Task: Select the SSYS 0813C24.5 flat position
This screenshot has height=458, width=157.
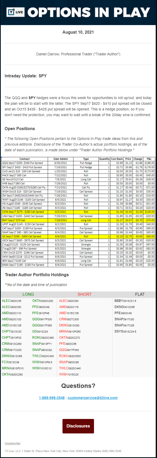Action: click(x=125, y=332)
